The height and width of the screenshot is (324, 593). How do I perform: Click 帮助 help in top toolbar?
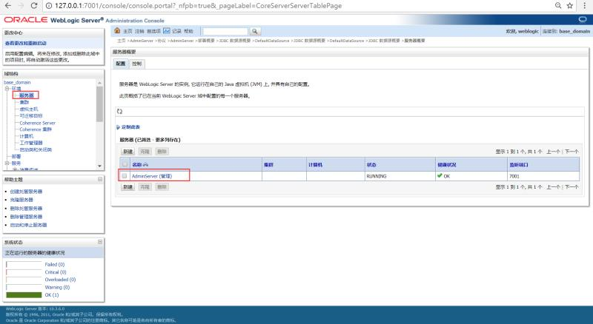[188, 31]
